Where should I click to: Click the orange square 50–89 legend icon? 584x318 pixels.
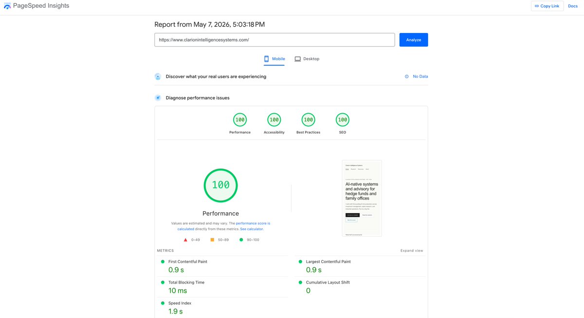pos(212,240)
